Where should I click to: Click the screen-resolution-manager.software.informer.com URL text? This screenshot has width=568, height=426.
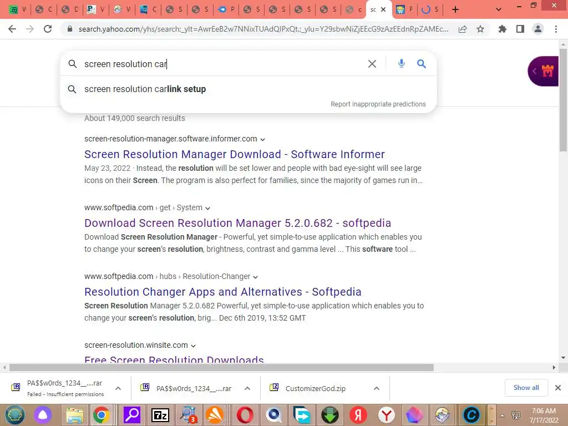[x=171, y=139]
